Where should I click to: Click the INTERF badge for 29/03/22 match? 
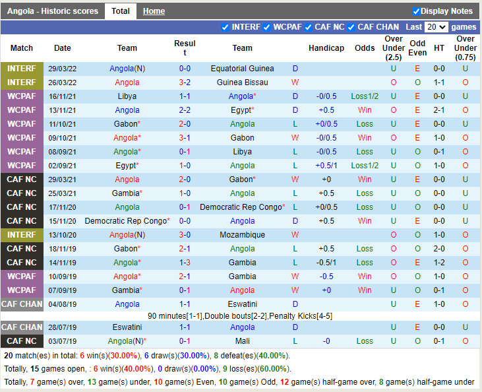coord(22,69)
